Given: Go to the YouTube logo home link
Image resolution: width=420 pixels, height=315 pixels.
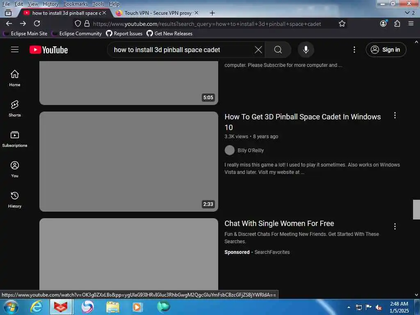Looking at the screenshot, I should (x=48, y=50).
